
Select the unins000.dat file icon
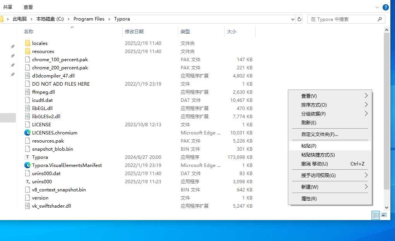pyautogui.click(x=27, y=173)
